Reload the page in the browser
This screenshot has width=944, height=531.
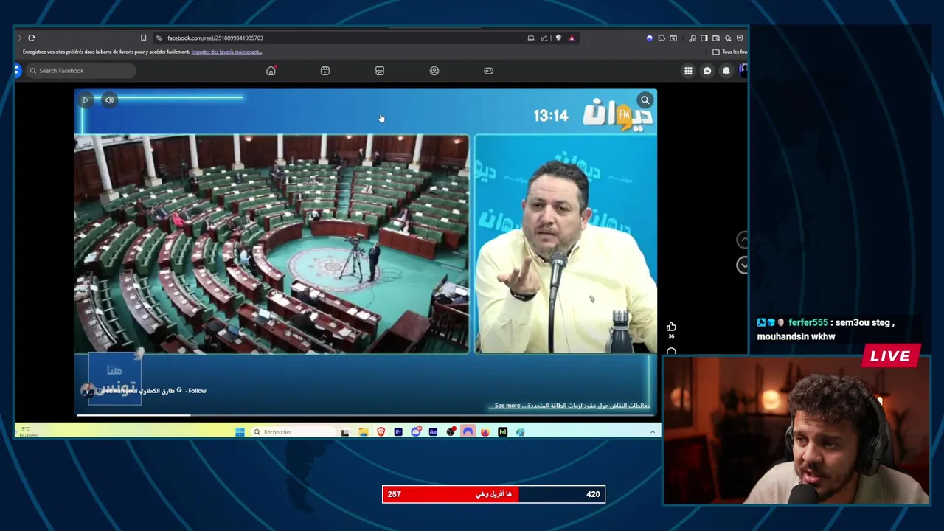click(x=31, y=38)
